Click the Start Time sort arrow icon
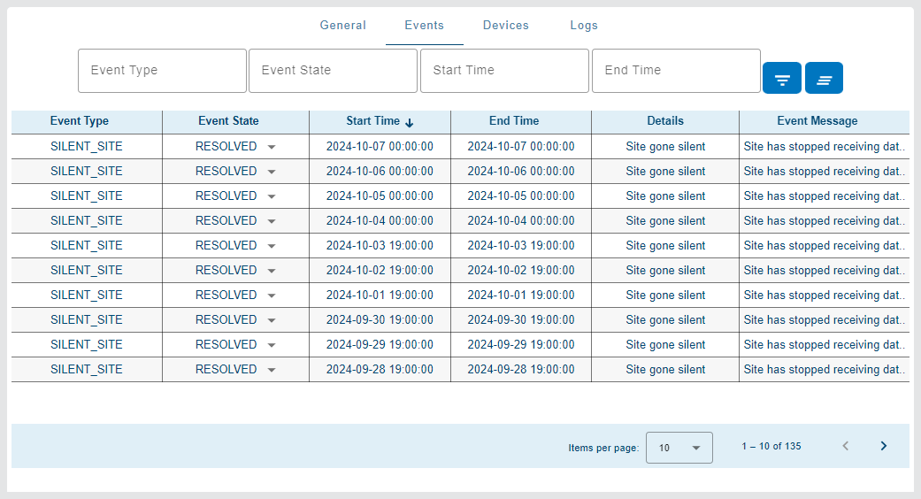921x499 pixels. coord(410,122)
